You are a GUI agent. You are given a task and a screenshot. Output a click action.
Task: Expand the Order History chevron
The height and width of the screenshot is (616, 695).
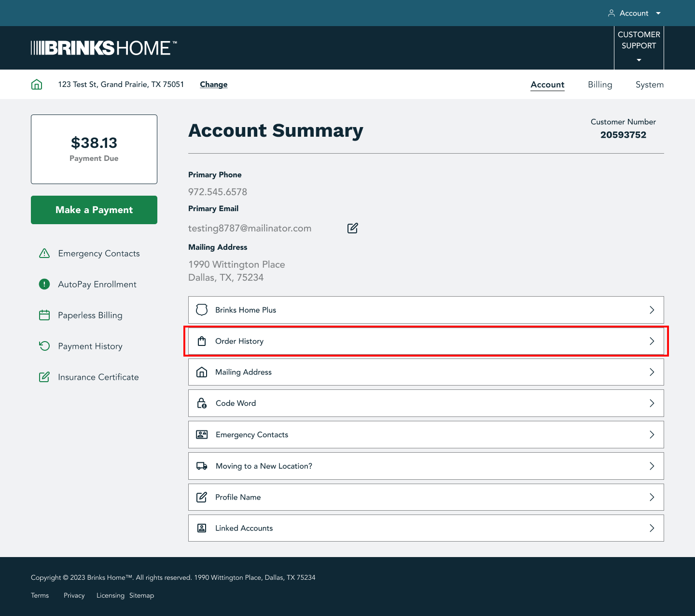coord(652,341)
